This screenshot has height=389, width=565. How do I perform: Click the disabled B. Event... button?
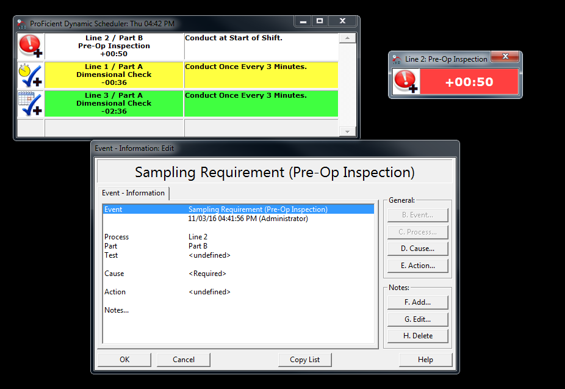click(x=417, y=215)
